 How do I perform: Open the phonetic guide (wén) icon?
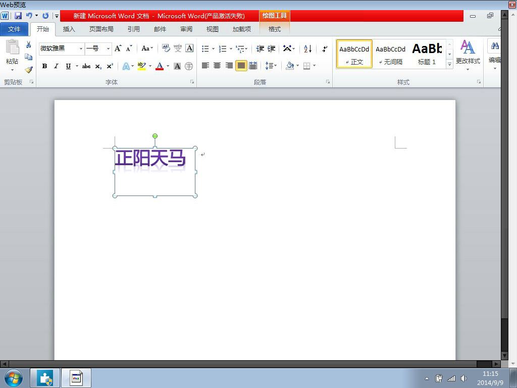point(178,48)
